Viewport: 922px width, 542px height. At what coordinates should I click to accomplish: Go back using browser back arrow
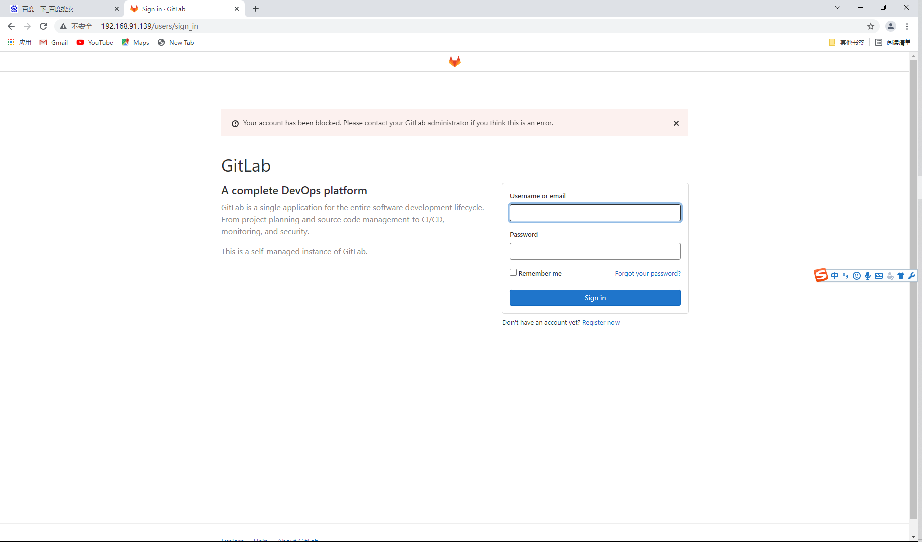[11, 26]
